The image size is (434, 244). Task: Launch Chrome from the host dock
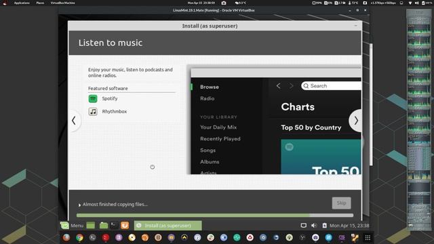pos(79,237)
